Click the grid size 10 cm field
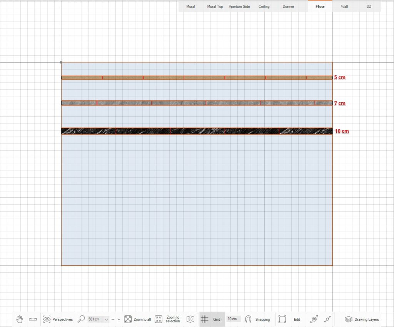This screenshot has height=327, width=394. point(232,319)
